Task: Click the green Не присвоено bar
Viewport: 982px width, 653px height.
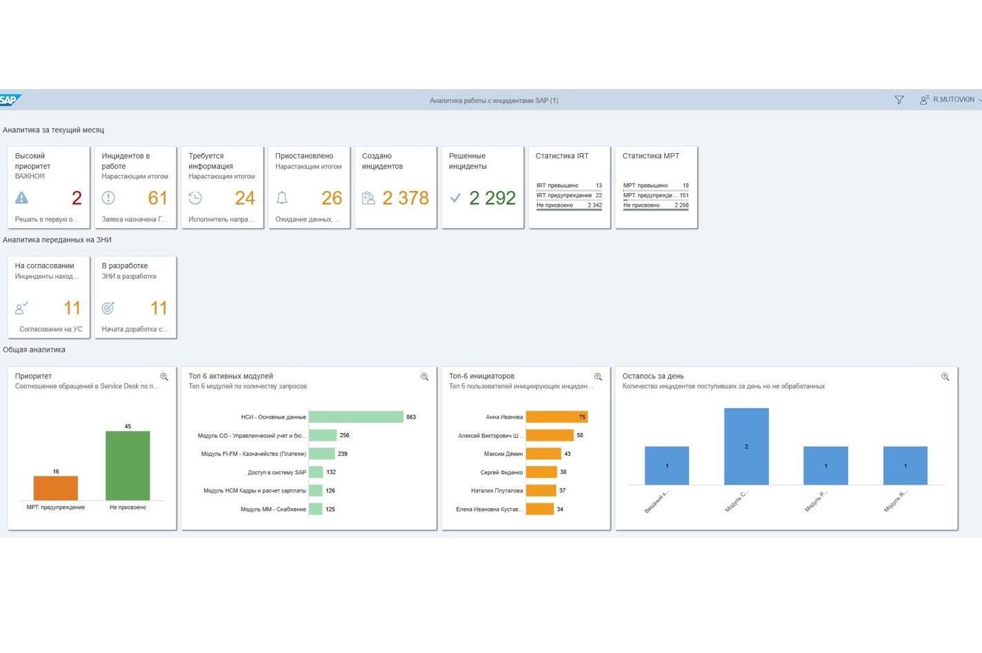Action: 128,465
